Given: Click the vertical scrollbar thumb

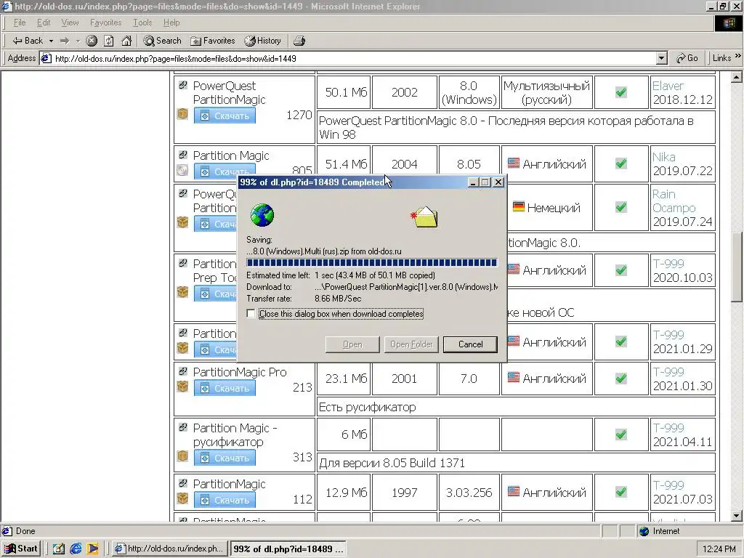Looking at the screenshot, I should (x=737, y=267).
